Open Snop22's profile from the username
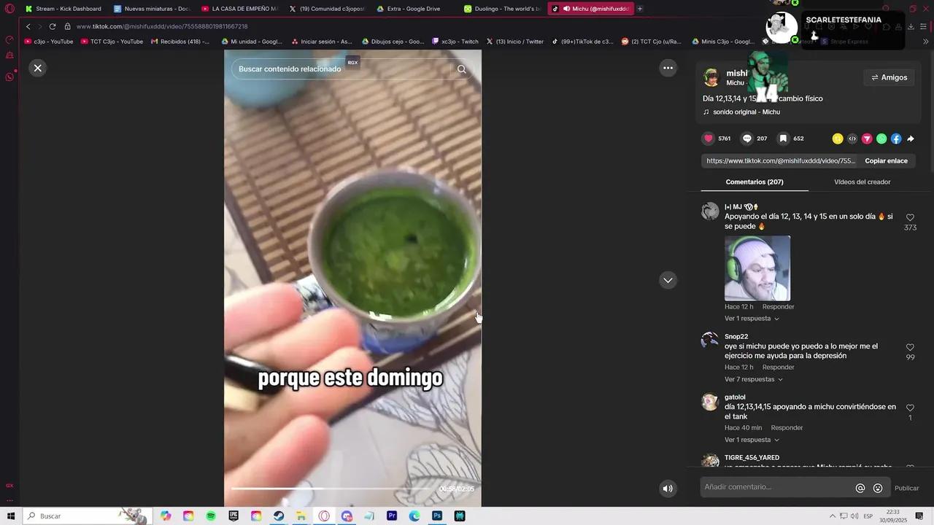This screenshot has width=934, height=525. [x=736, y=337]
